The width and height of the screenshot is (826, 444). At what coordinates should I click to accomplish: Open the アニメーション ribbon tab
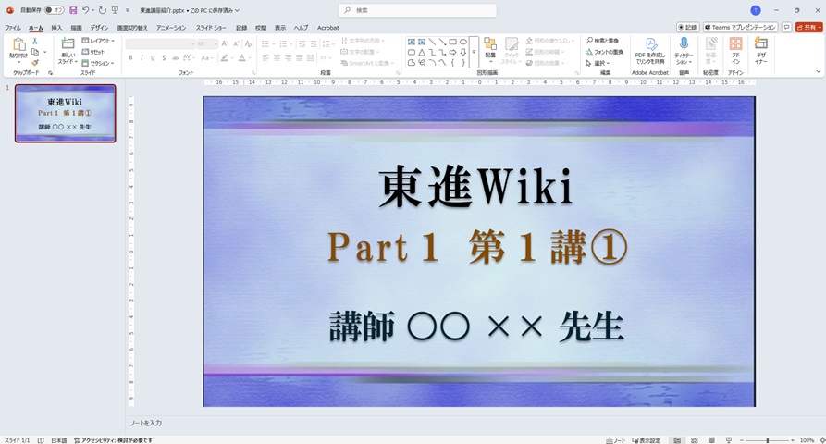171,28
